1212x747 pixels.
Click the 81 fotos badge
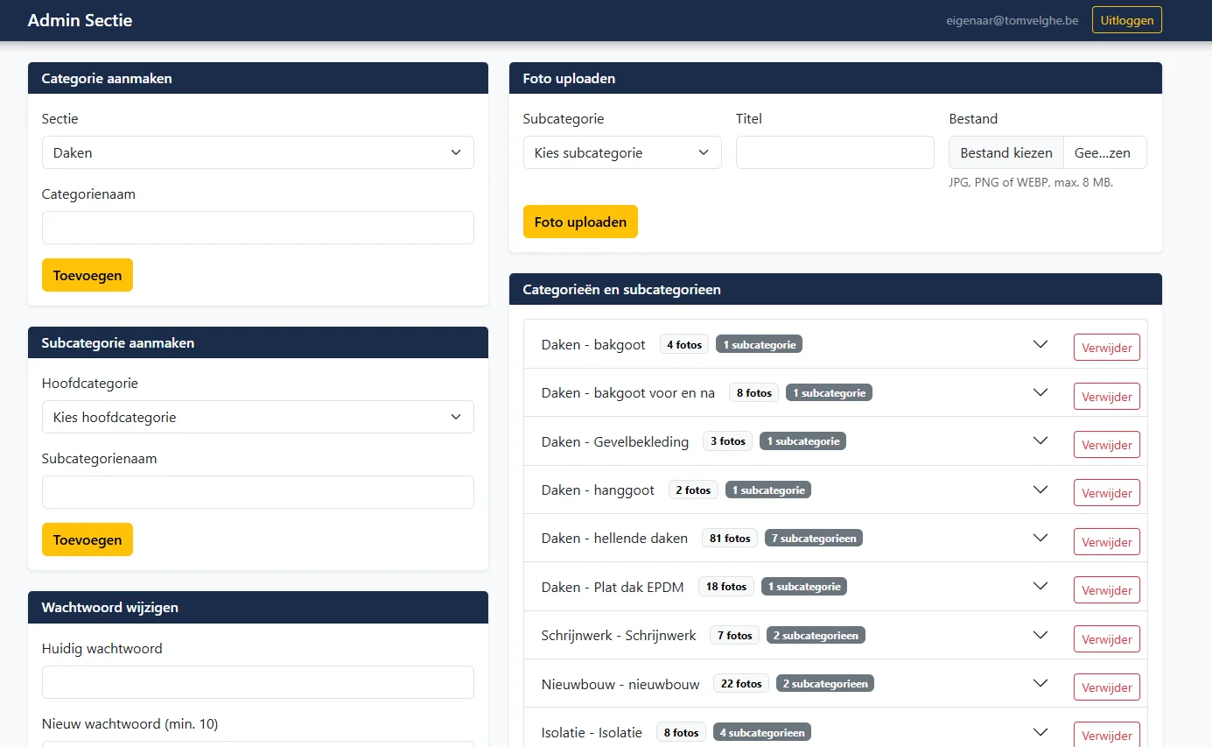[x=730, y=538]
